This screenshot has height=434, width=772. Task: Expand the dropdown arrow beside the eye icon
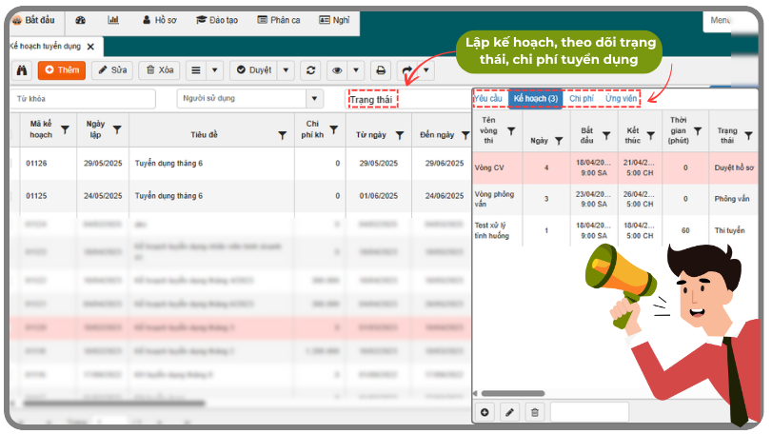point(356,70)
